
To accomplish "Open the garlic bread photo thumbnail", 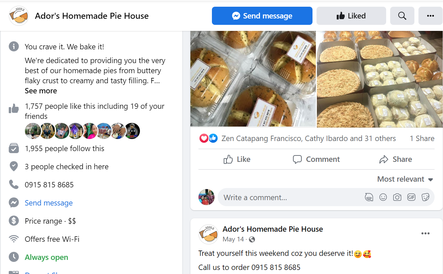I will click(x=253, y=79).
